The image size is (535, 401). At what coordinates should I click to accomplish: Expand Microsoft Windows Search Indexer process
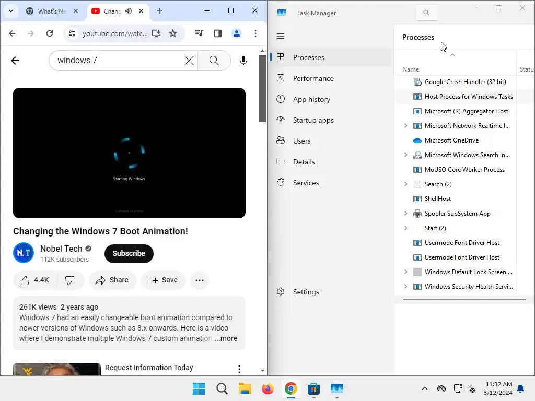[405, 155]
